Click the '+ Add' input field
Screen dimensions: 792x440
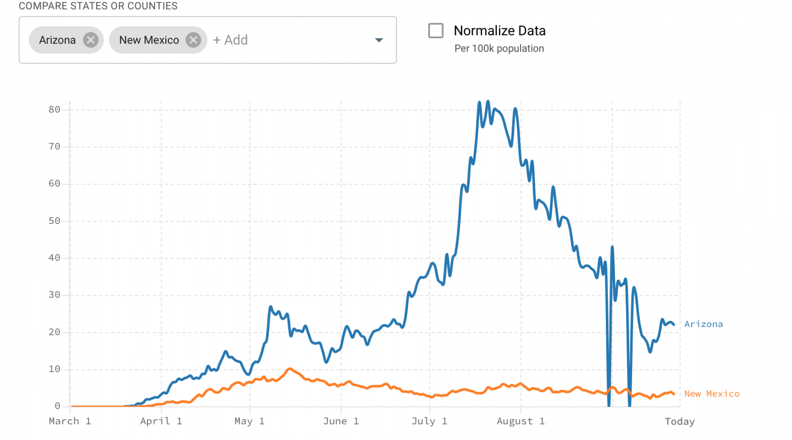[x=231, y=40]
